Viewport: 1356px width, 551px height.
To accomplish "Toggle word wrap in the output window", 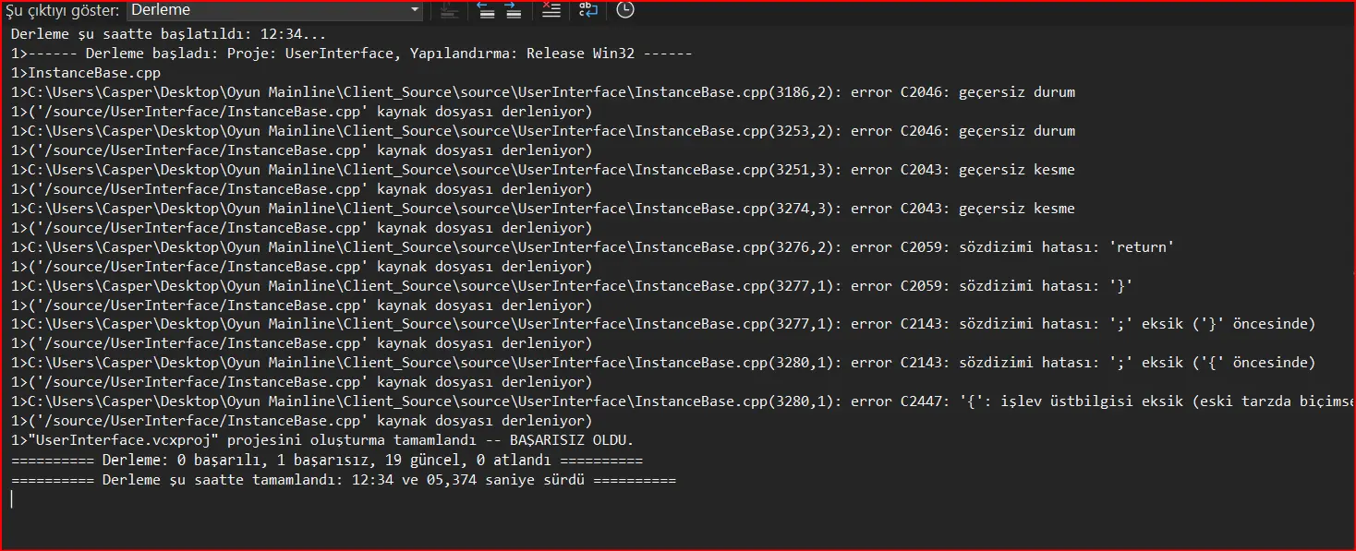I will point(588,10).
